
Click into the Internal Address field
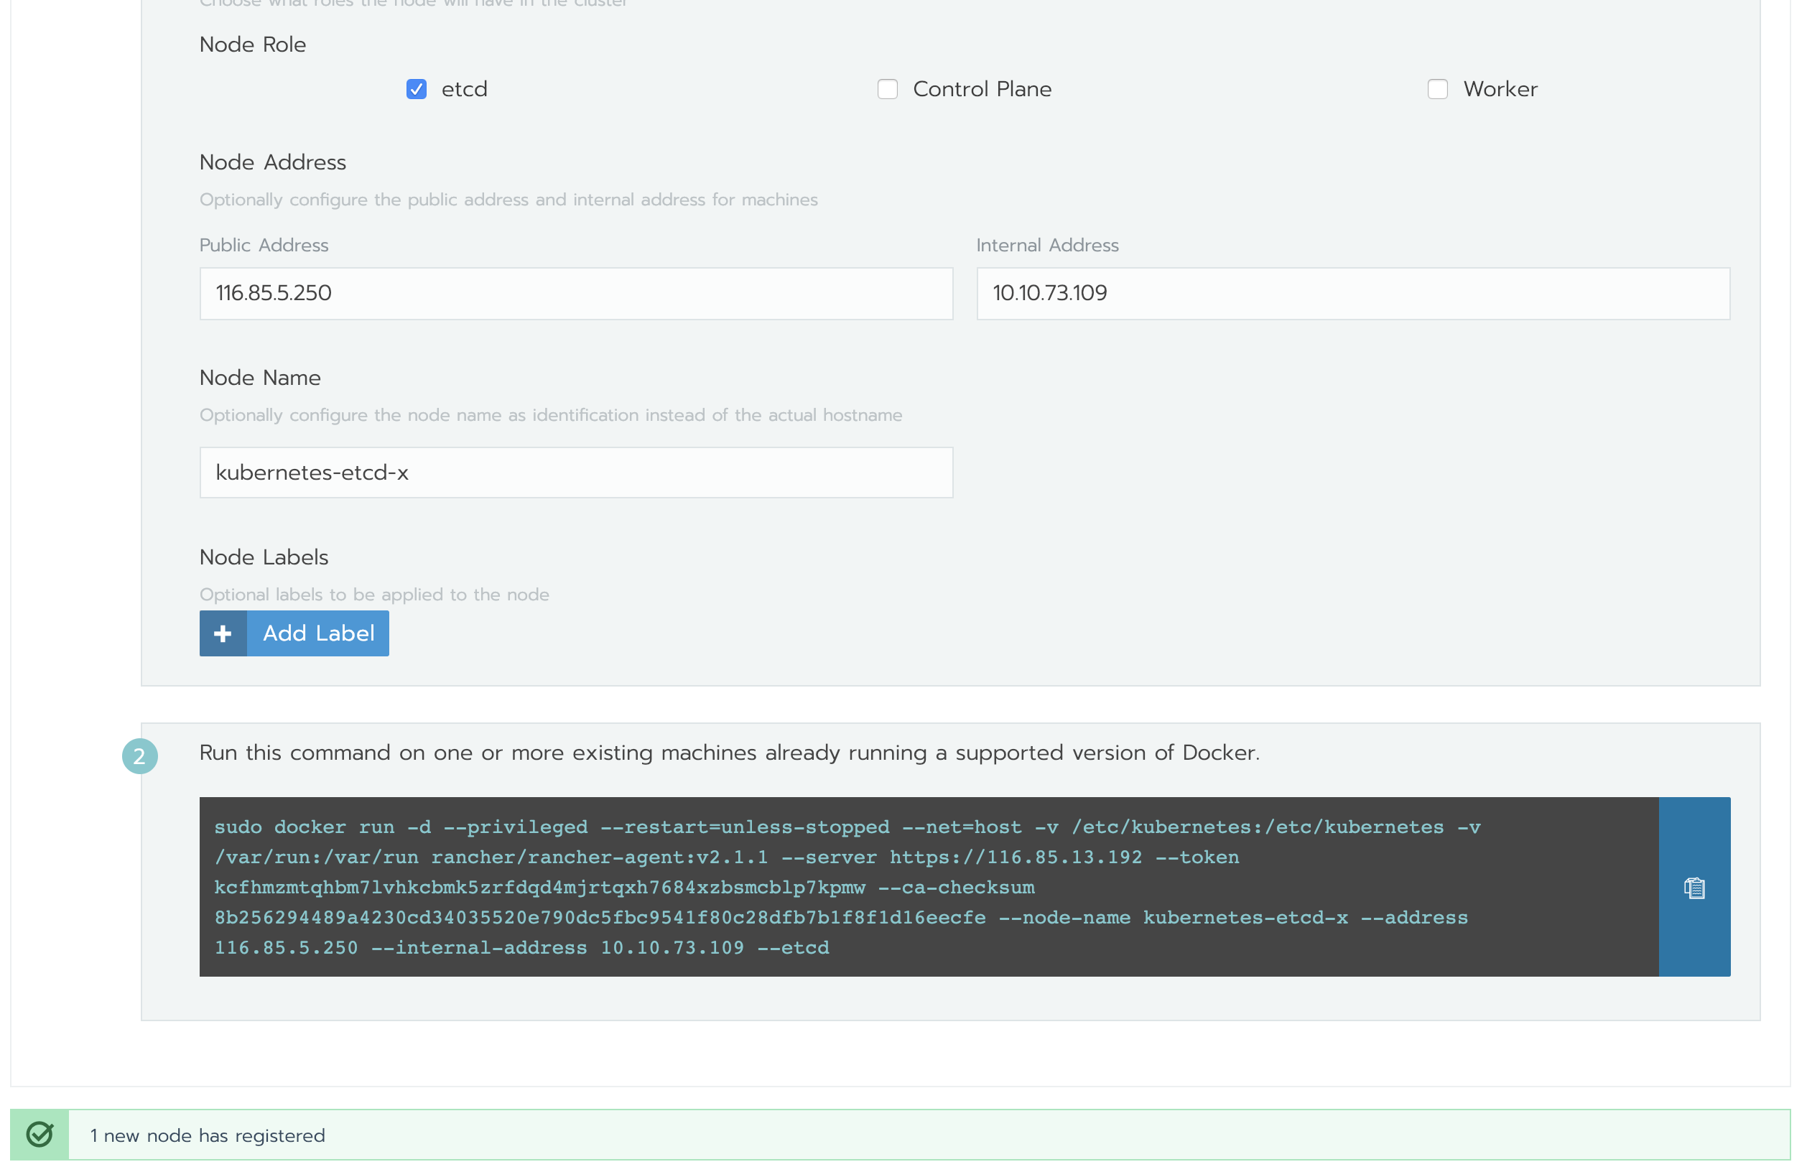[1352, 293]
